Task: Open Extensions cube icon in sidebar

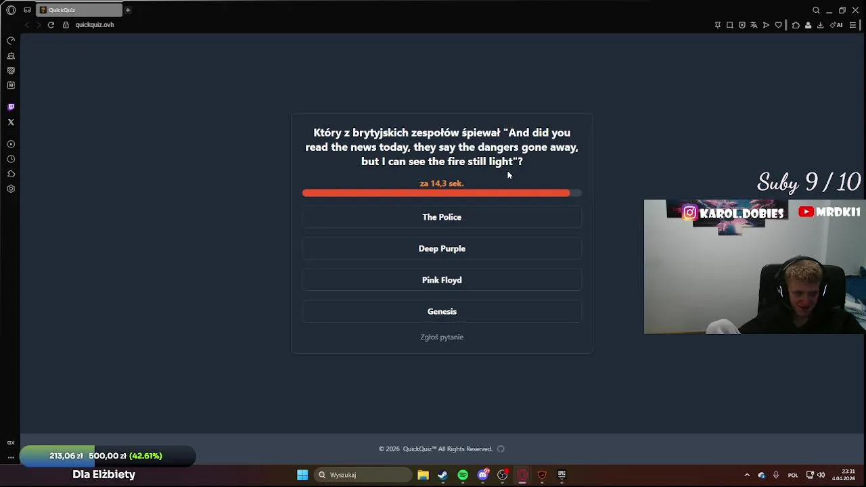Action: coord(11,174)
